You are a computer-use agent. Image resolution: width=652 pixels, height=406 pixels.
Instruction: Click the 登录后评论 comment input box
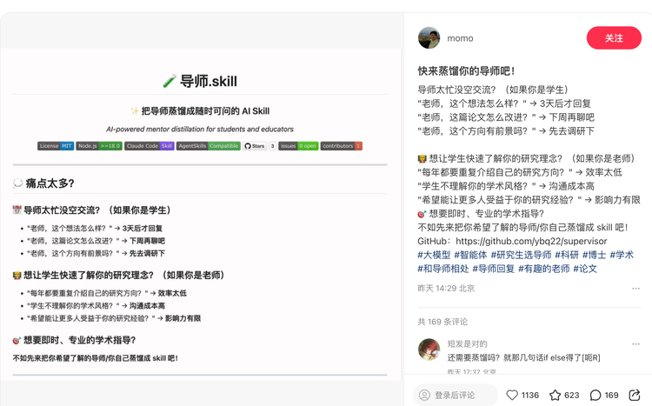pyautogui.click(x=453, y=395)
